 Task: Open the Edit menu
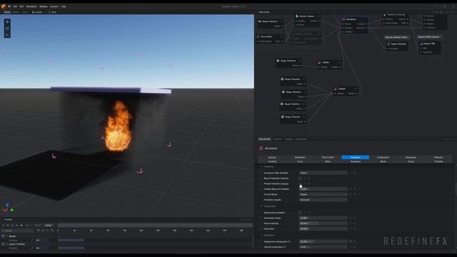(21, 6)
